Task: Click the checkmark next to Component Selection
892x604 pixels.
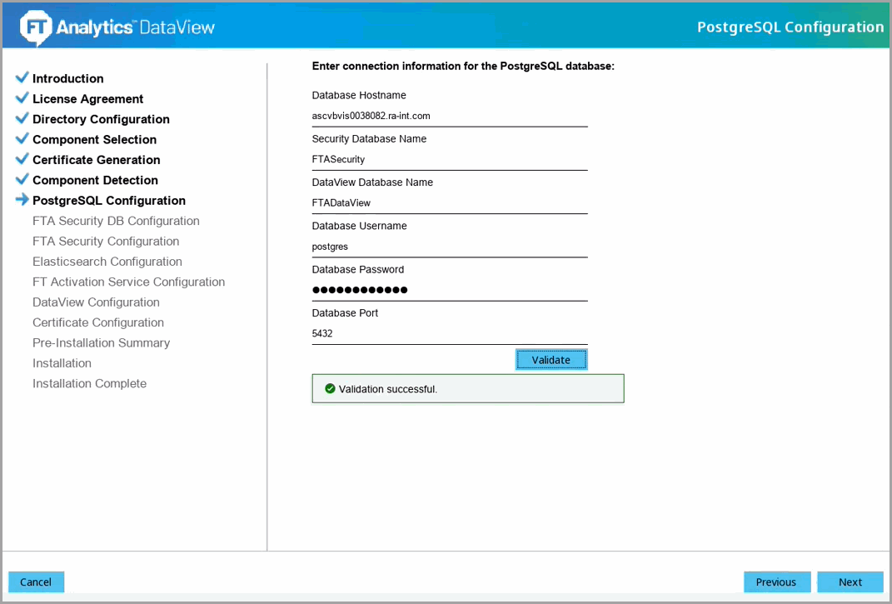Action: click(22, 139)
